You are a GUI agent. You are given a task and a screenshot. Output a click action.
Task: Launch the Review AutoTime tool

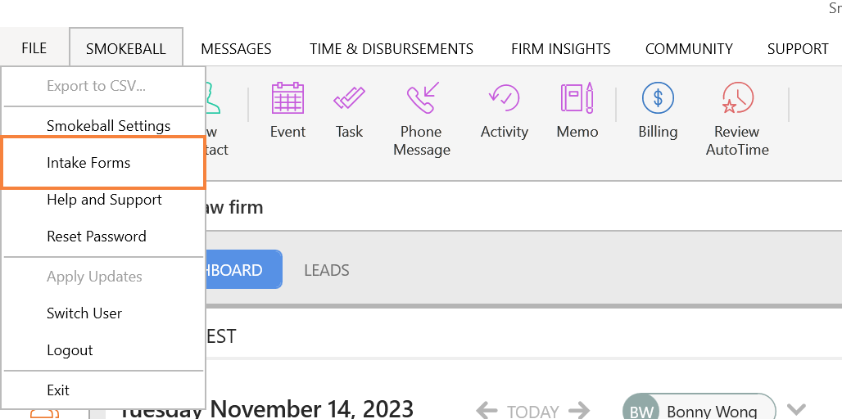pos(737,119)
